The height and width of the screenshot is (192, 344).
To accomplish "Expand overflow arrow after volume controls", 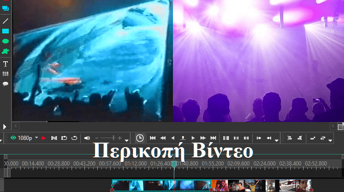I will pos(127,140).
